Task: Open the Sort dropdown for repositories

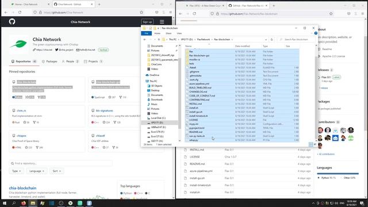Action: [x=56, y=171]
